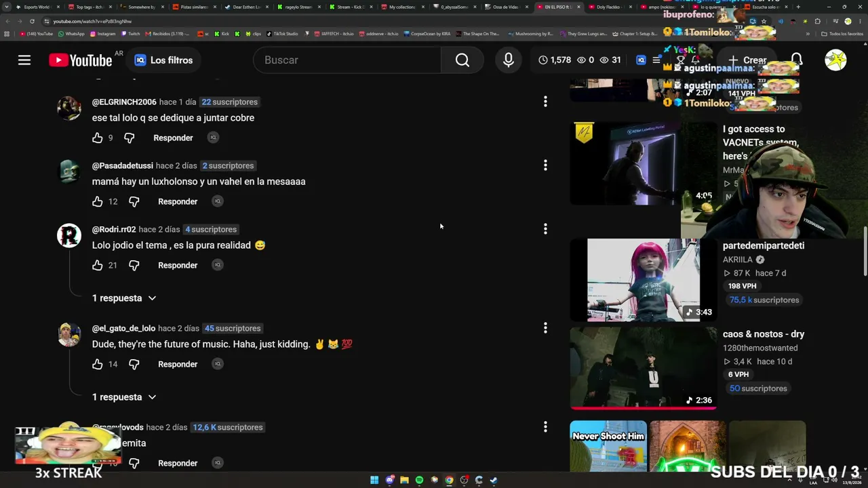This screenshot has height=488, width=868.
Task: Open the Crear create button
Action: coord(747,60)
